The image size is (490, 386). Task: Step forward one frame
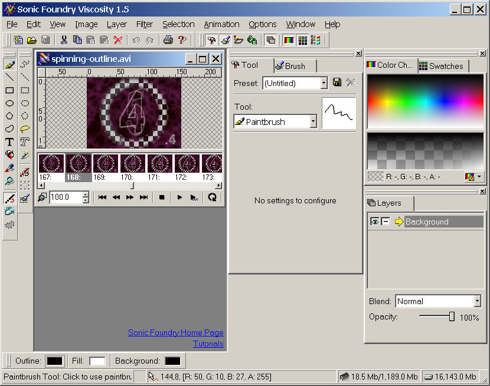click(x=130, y=197)
